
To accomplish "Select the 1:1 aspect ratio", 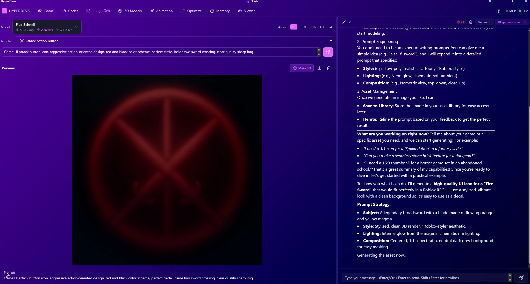I will pyautogui.click(x=293, y=27).
